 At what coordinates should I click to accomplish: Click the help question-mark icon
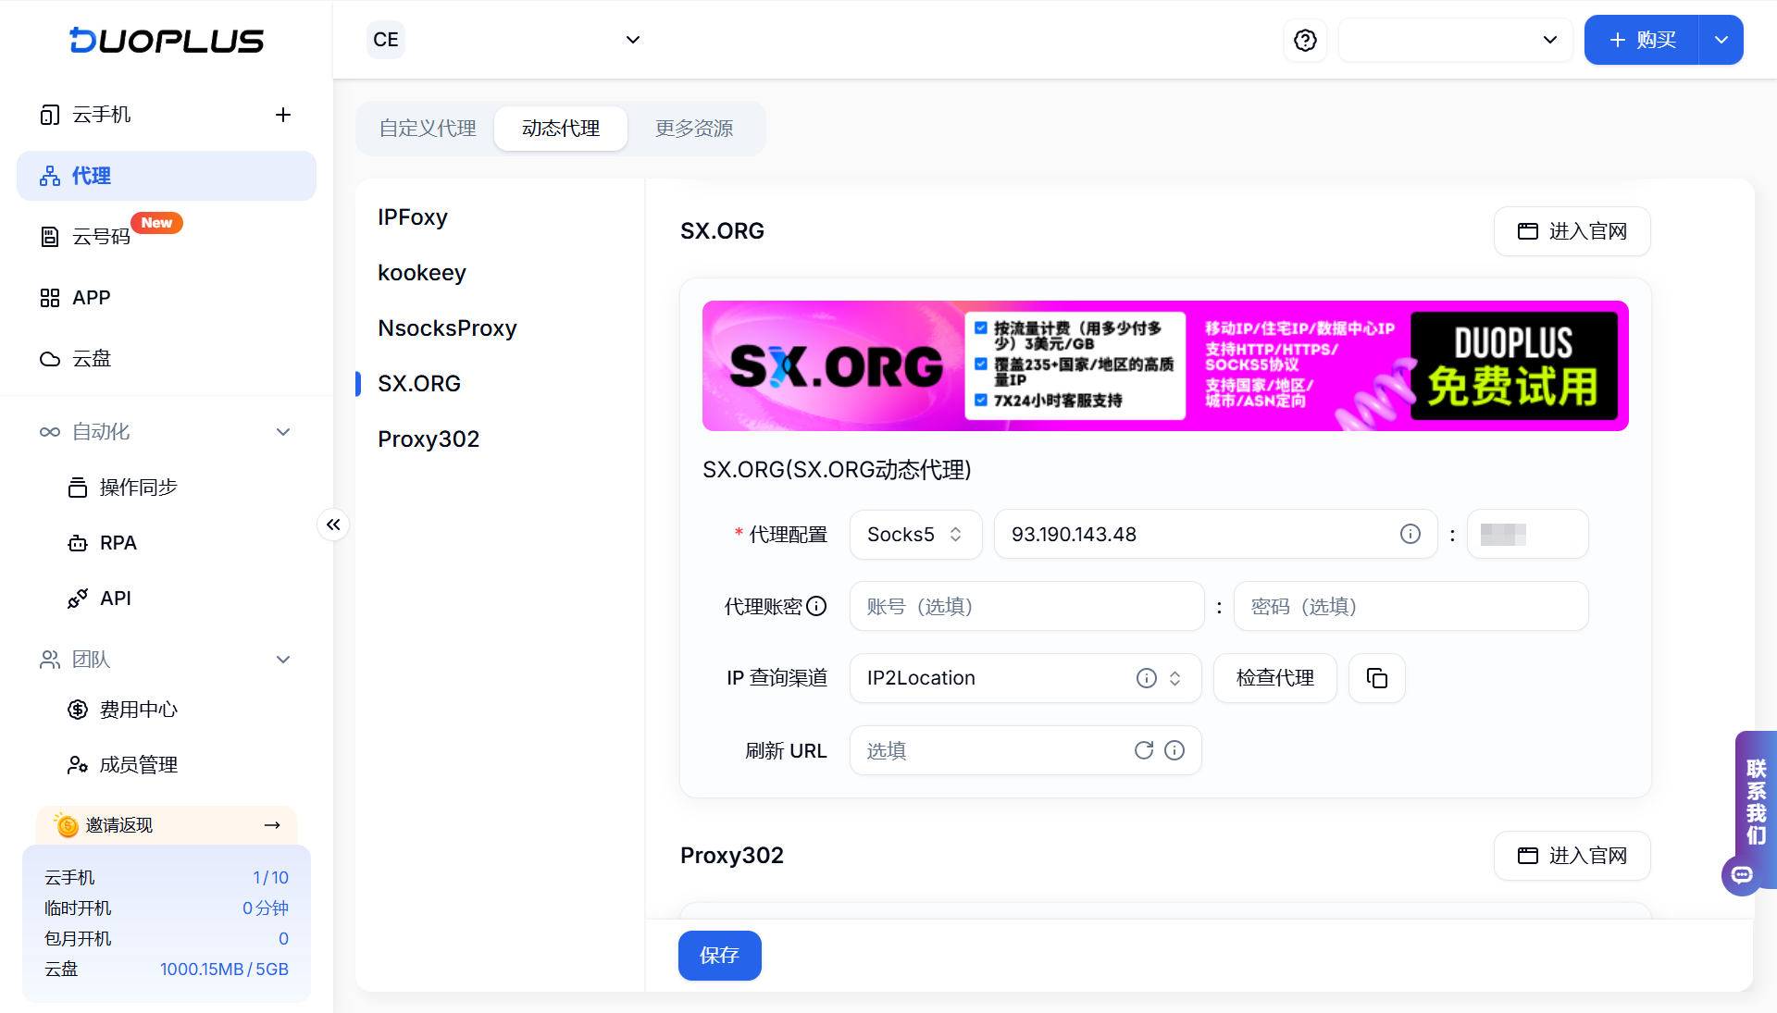coord(1305,40)
